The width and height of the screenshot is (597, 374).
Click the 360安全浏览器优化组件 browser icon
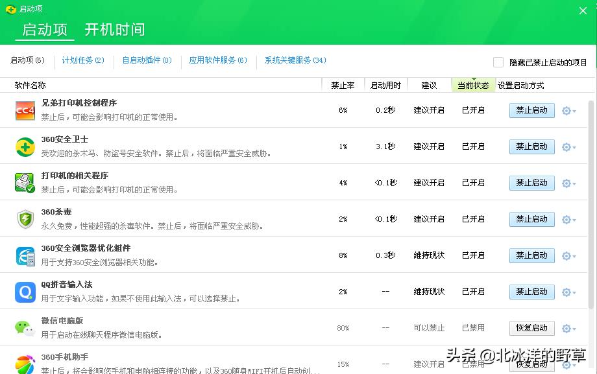coord(24,255)
